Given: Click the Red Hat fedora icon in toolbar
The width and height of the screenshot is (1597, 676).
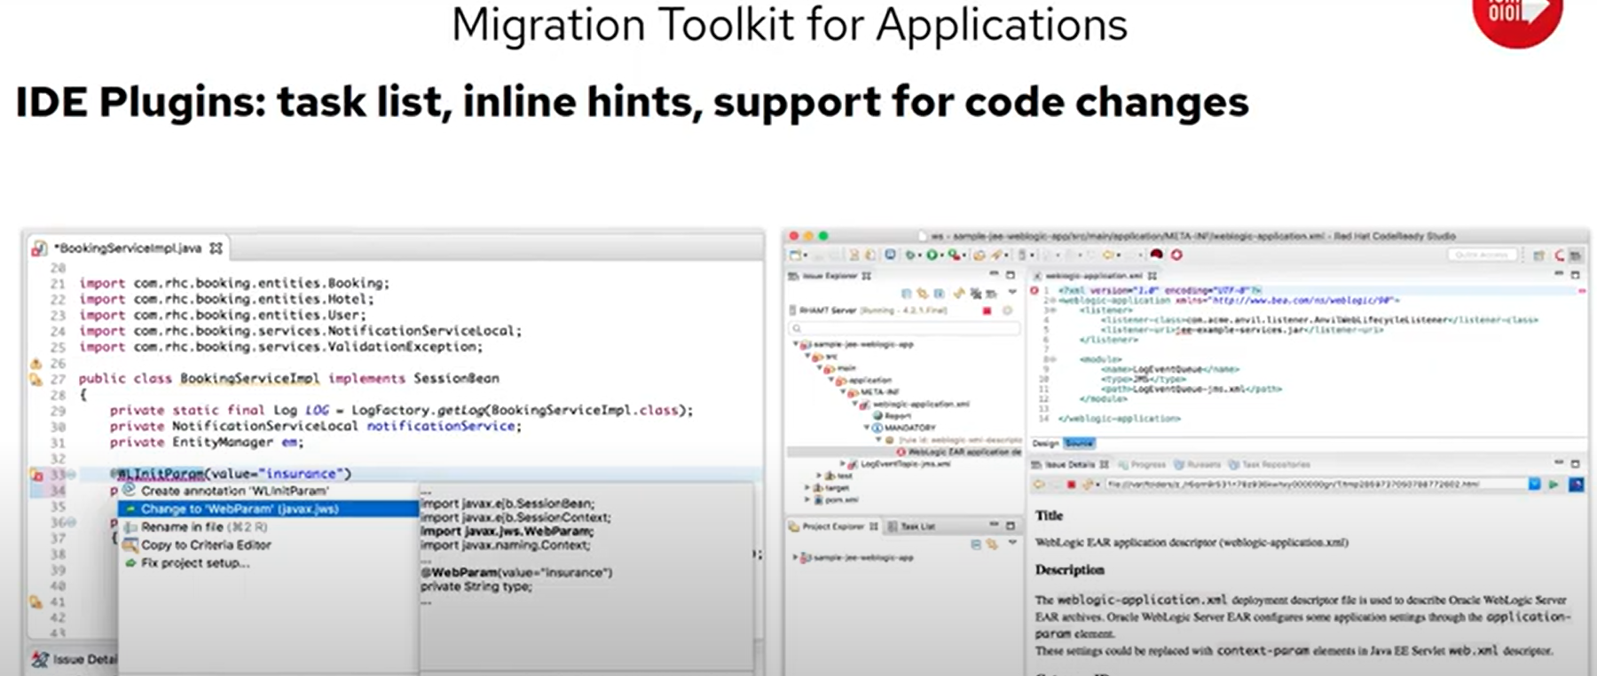Looking at the screenshot, I should click(x=1156, y=255).
